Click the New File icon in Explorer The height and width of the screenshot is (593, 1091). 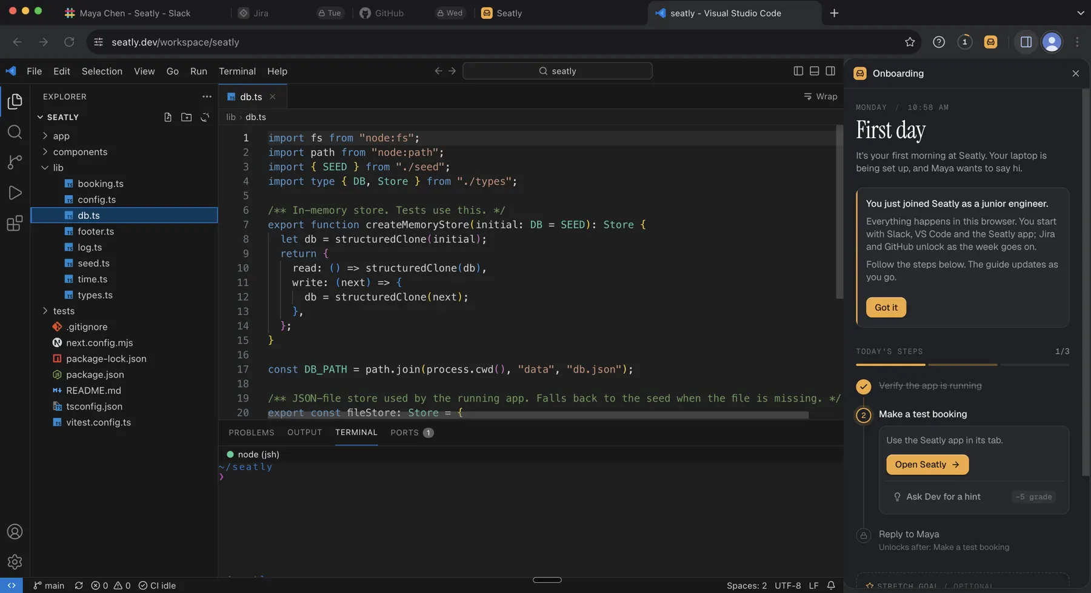pos(168,117)
